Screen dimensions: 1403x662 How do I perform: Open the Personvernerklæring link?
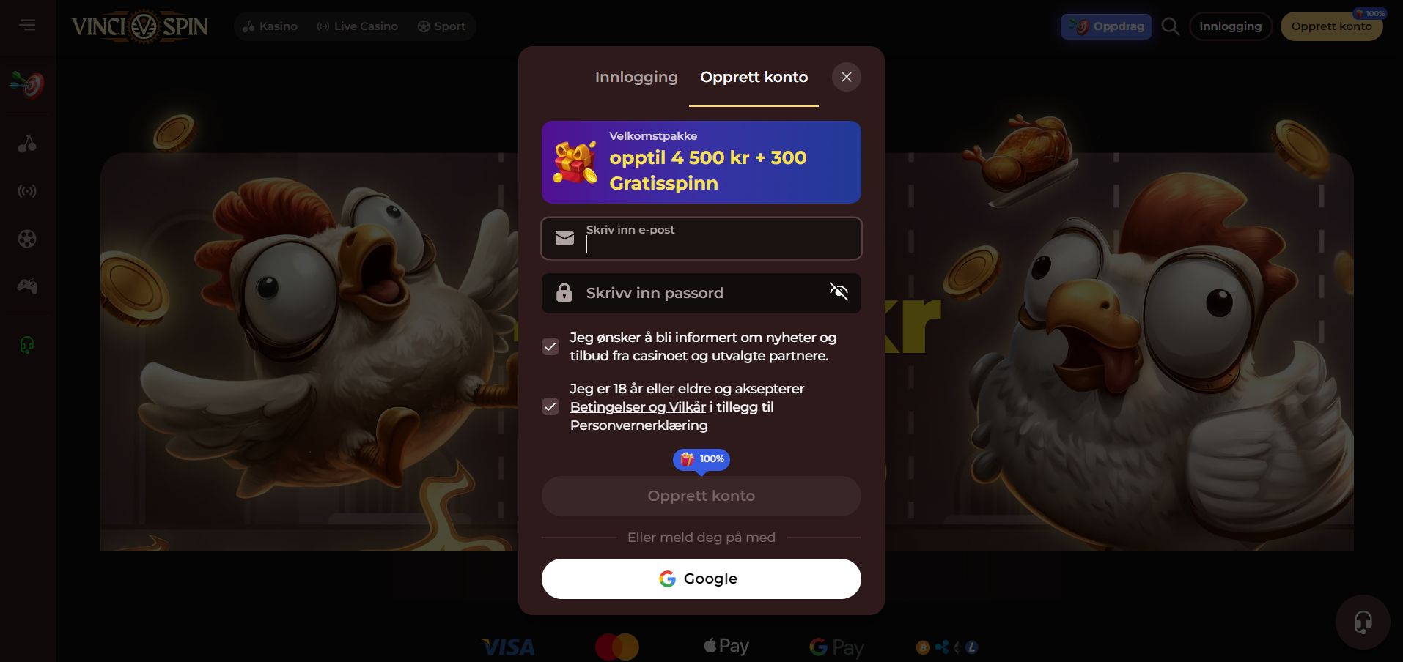point(638,425)
